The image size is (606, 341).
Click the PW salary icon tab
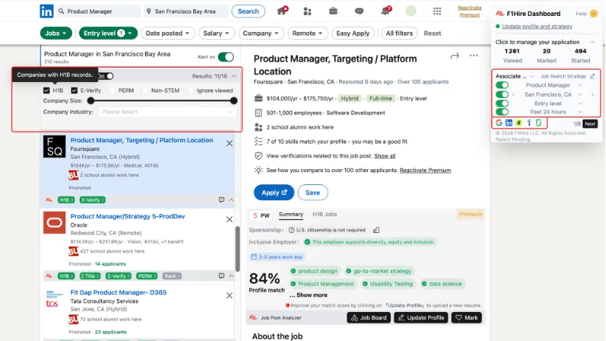[262, 215]
